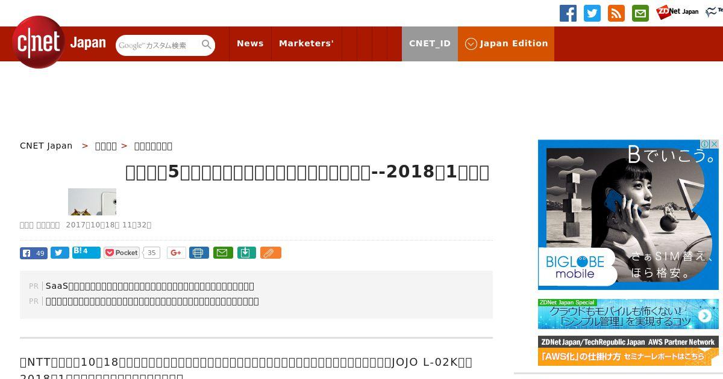Open the AWS Partner Network seminar banner

click(x=628, y=351)
